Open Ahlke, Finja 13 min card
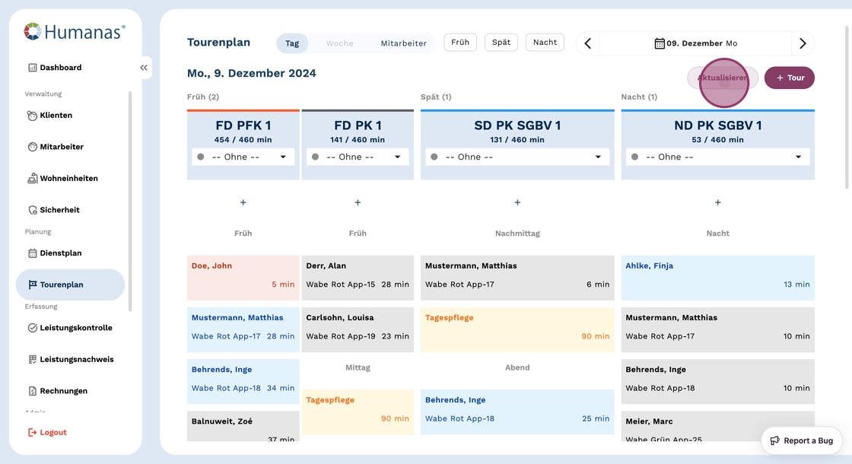 718,278
